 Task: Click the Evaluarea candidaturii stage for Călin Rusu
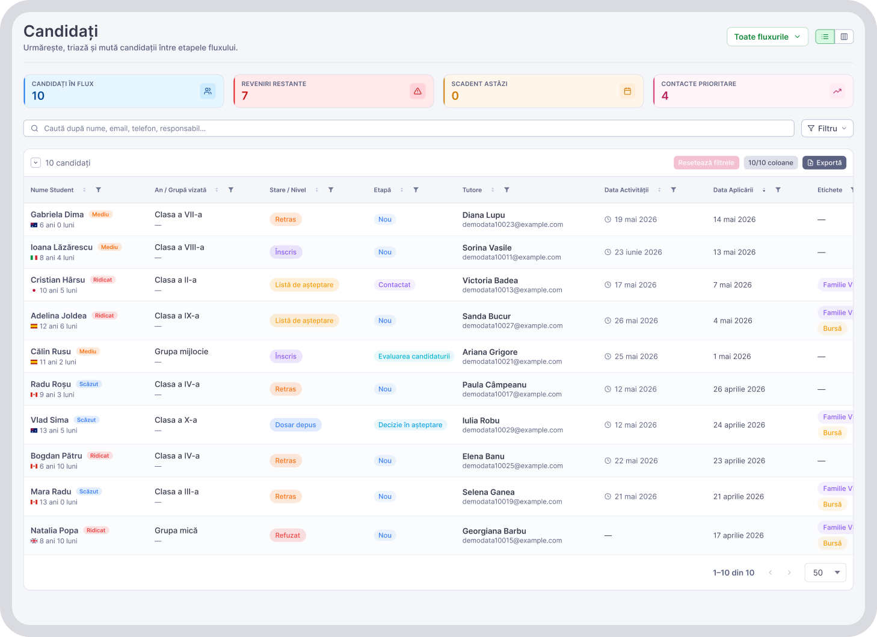[x=414, y=357]
